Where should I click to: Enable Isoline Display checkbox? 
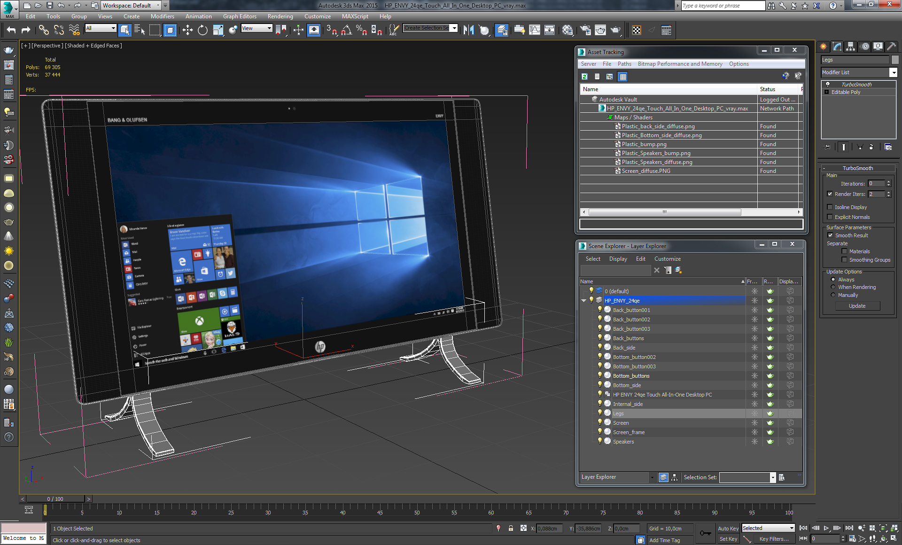(x=830, y=207)
